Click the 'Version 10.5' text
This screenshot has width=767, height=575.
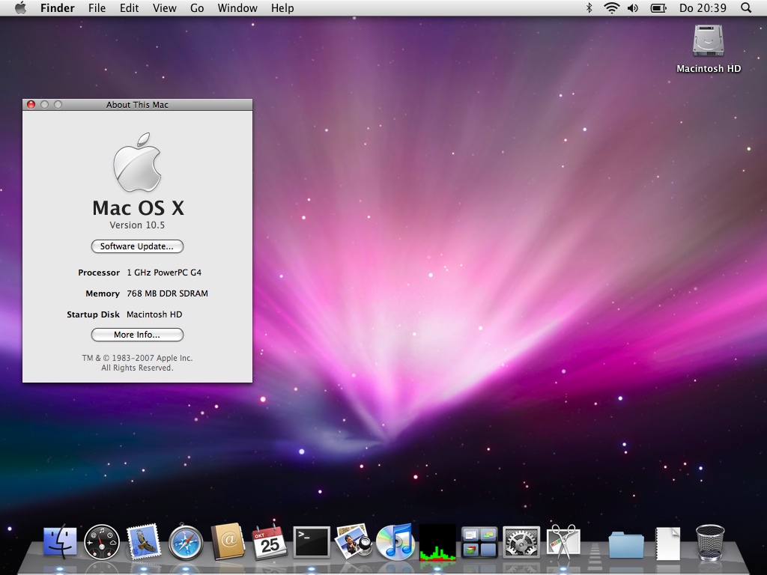(x=137, y=225)
